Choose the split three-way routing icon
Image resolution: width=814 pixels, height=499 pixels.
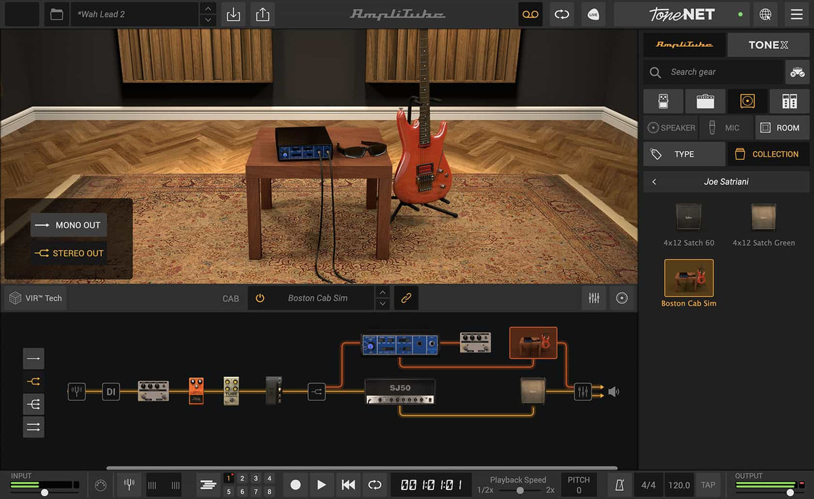[x=33, y=404]
